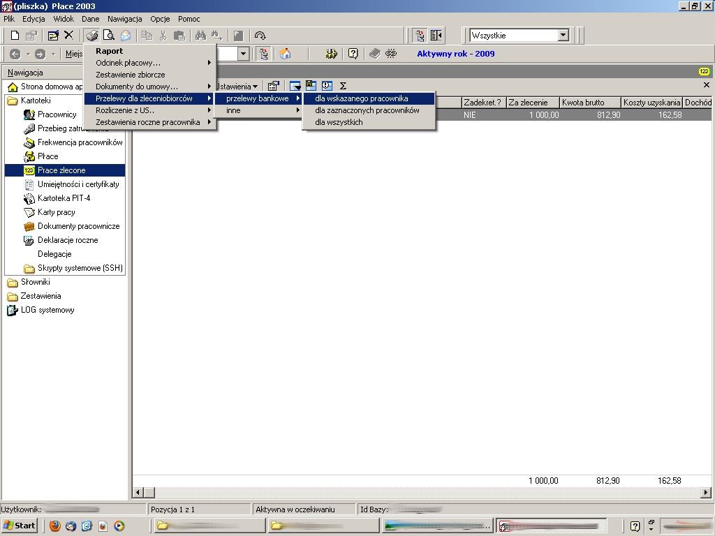The width and height of the screenshot is (715, 536).
Task: Open the Wszystkie filter dropdown
Action: tap(563, 35)
